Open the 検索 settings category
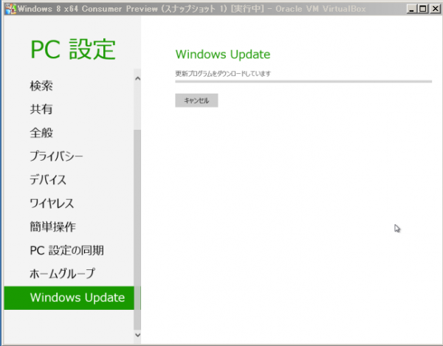This screenshot has height=346, width=443. click(x=41, y=86)
